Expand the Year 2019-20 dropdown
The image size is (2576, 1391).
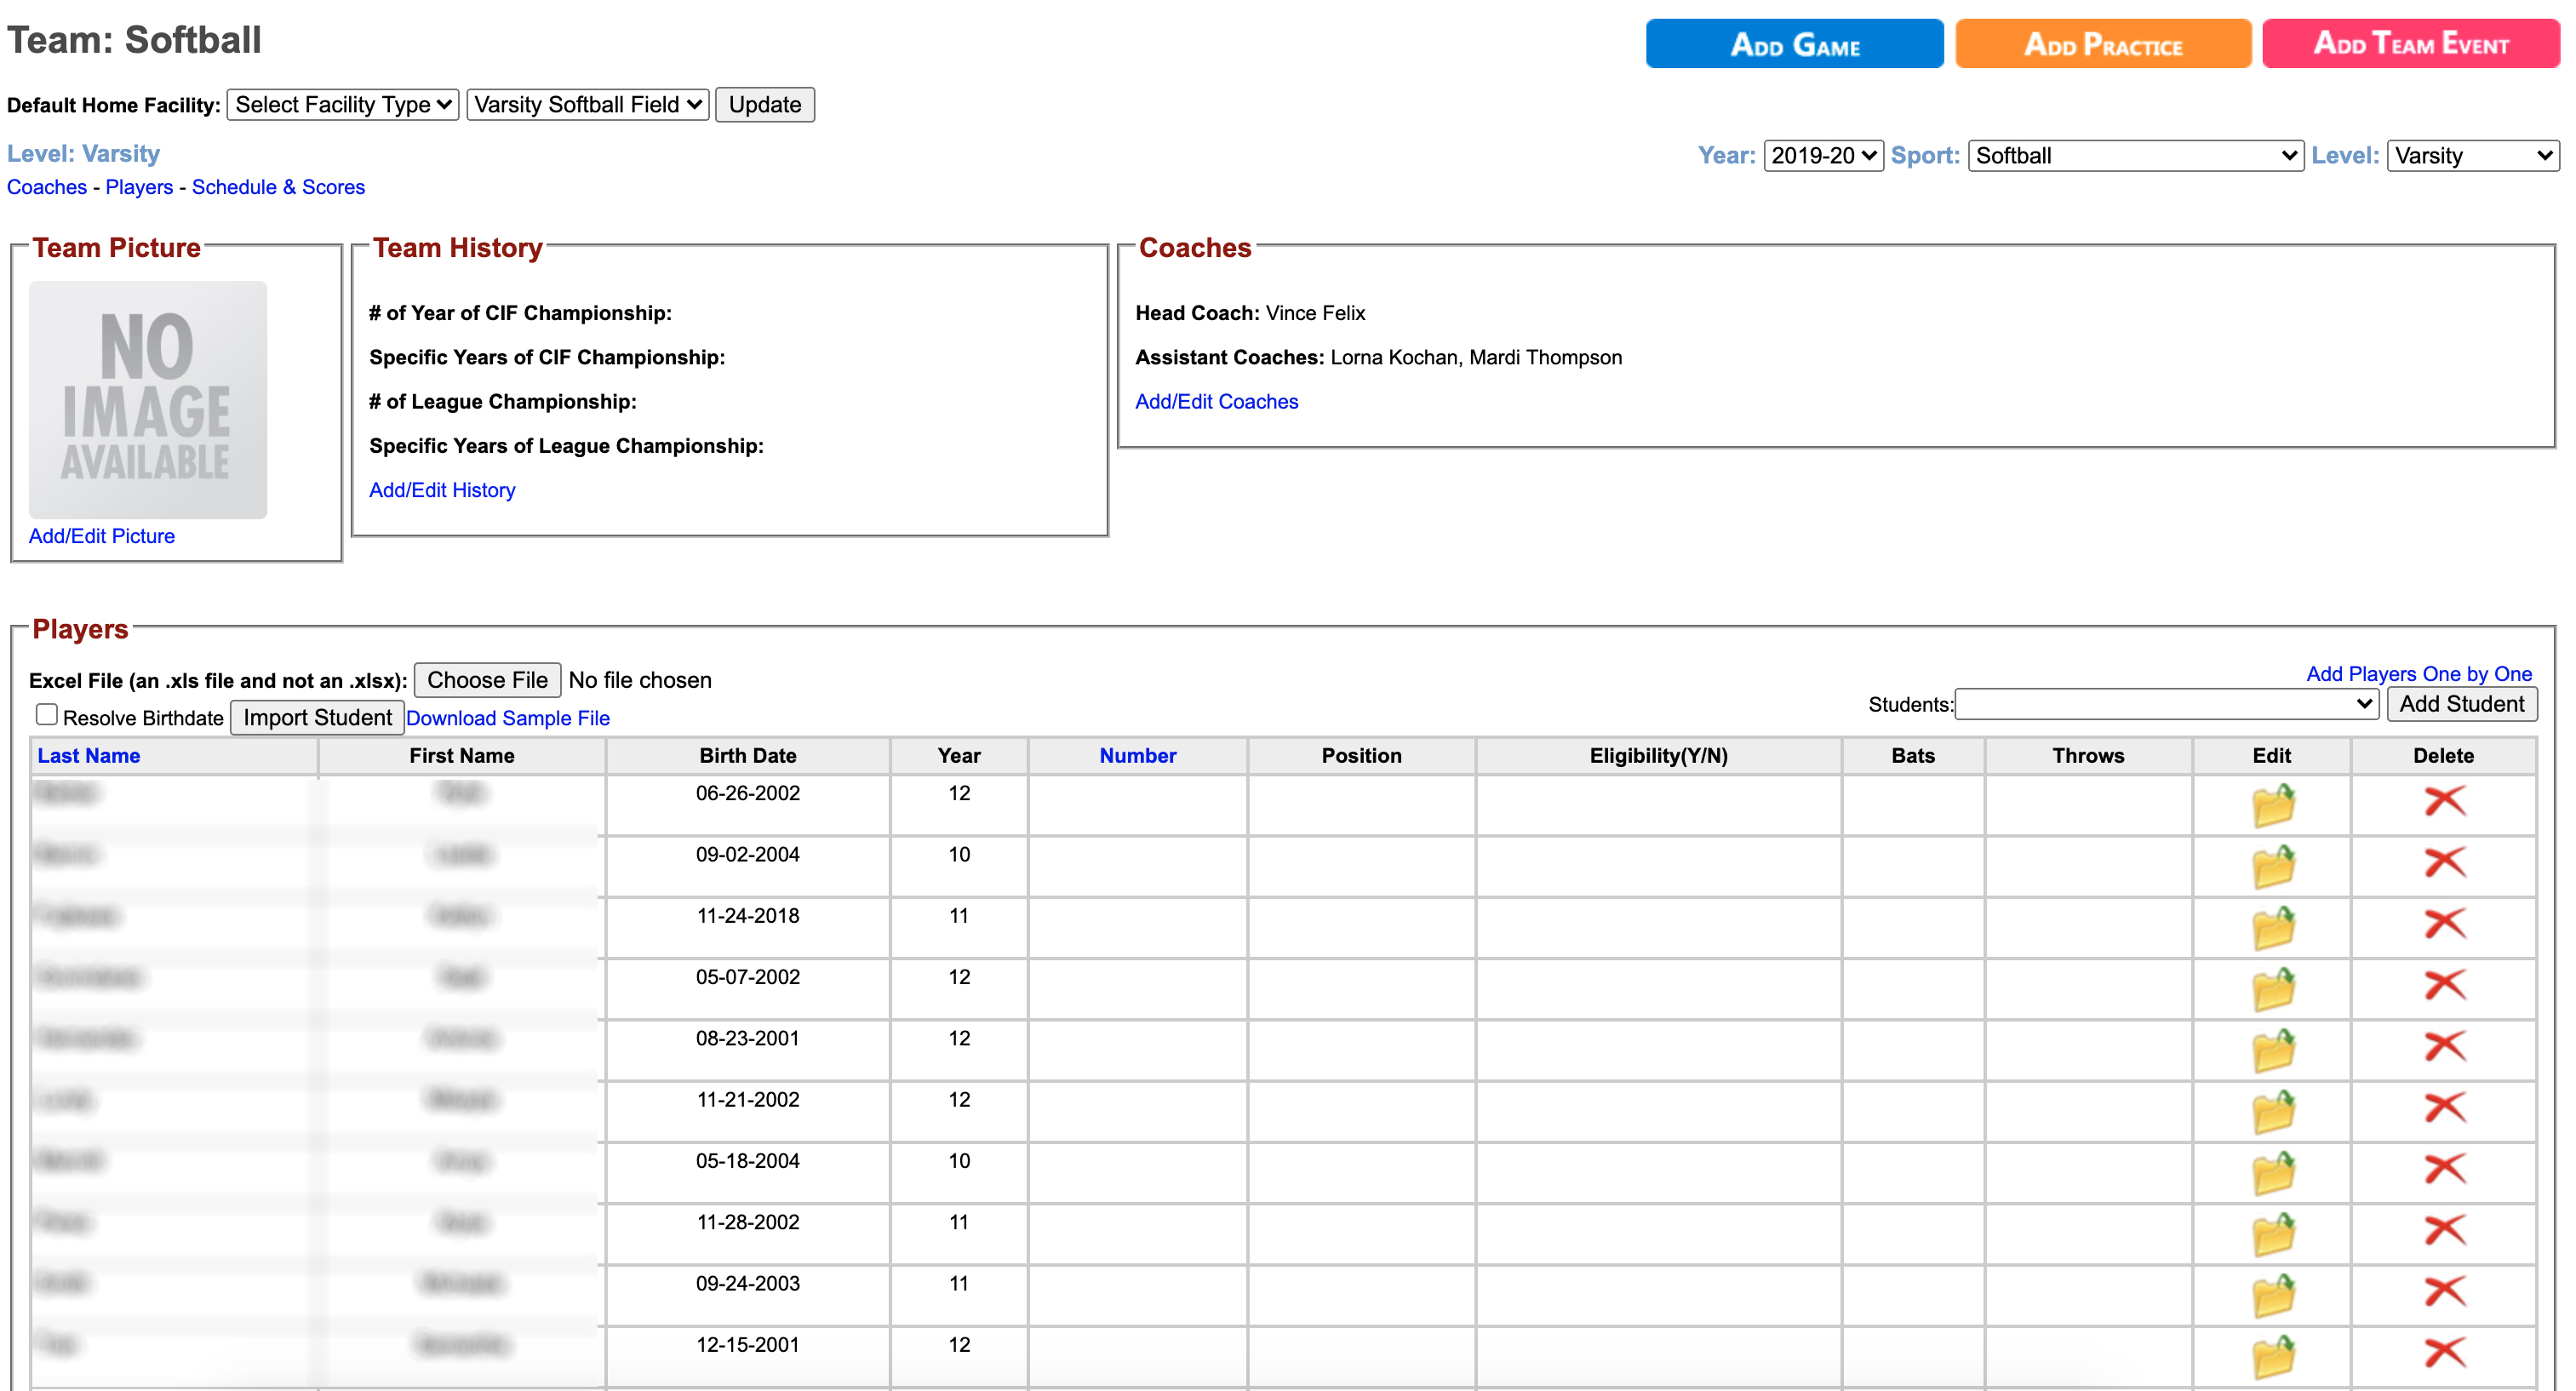click(x=1822, y=155)
